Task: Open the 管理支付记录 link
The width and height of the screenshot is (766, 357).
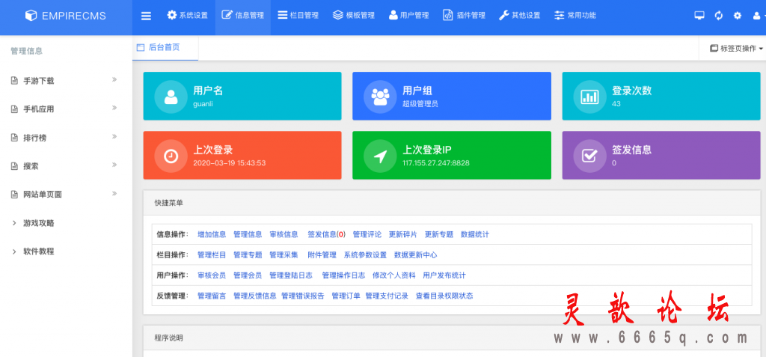Action: point(387,296)
